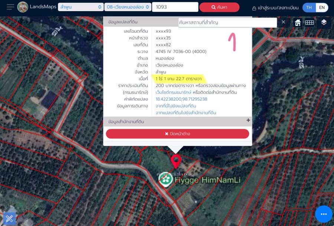Click the Hygge HimNamLi place marker
This screenshot has width=334, height=226.
165,180
